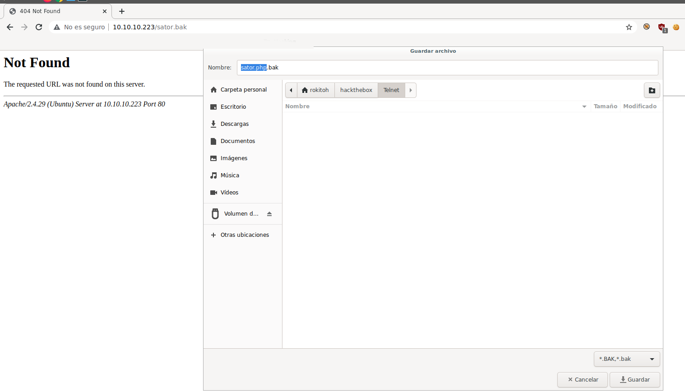Click the uBlock shield extension icon

pyautogui.click(x=662, y=27)
